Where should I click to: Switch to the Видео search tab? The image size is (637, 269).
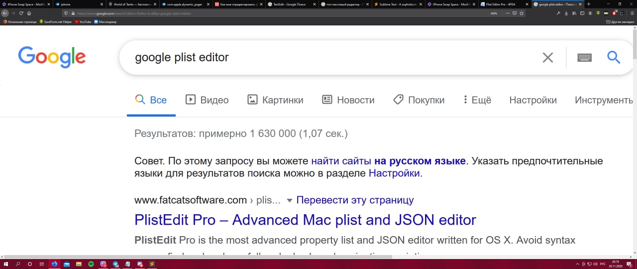[207, 100]
